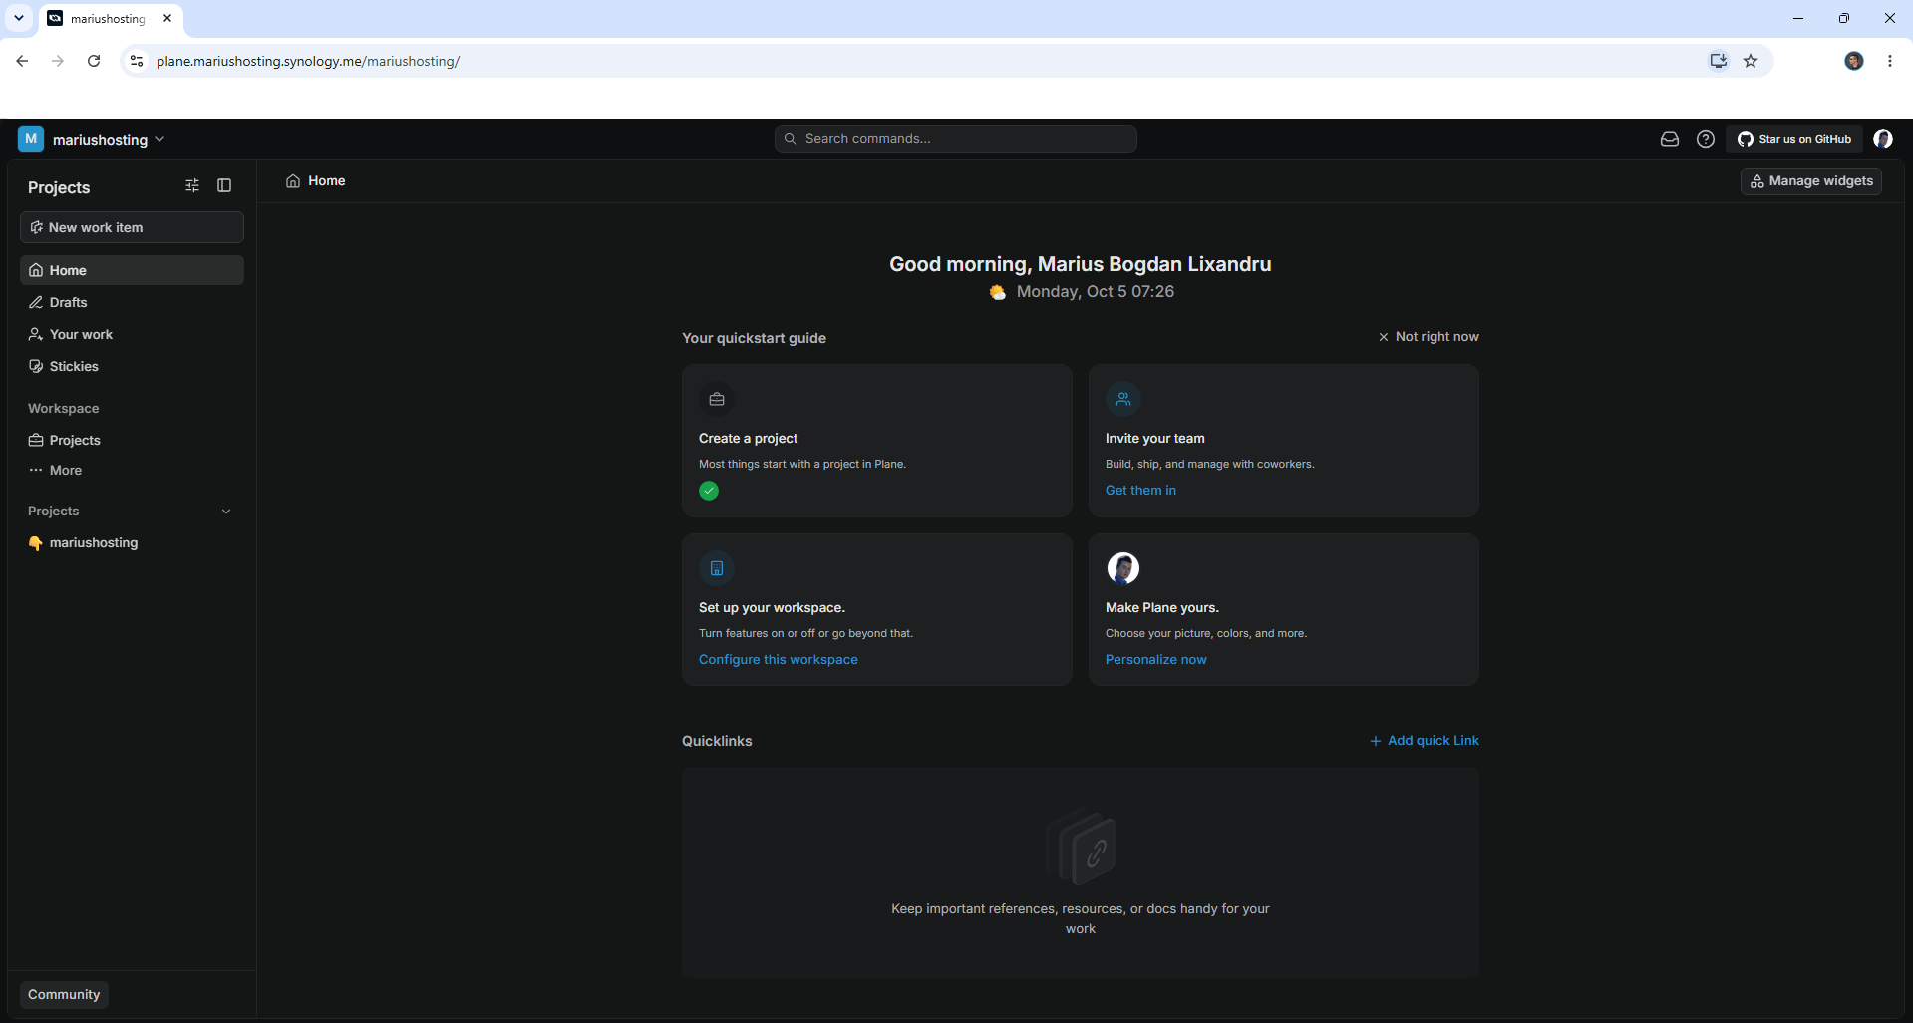Click the Community button
Screen dimensions: 1913x1023
point(64,995)
